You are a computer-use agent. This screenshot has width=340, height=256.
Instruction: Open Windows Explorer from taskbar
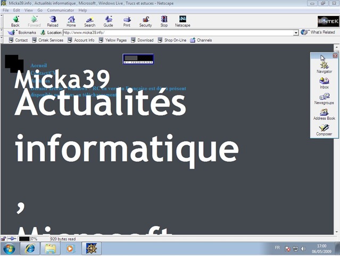tap(51, 249)
